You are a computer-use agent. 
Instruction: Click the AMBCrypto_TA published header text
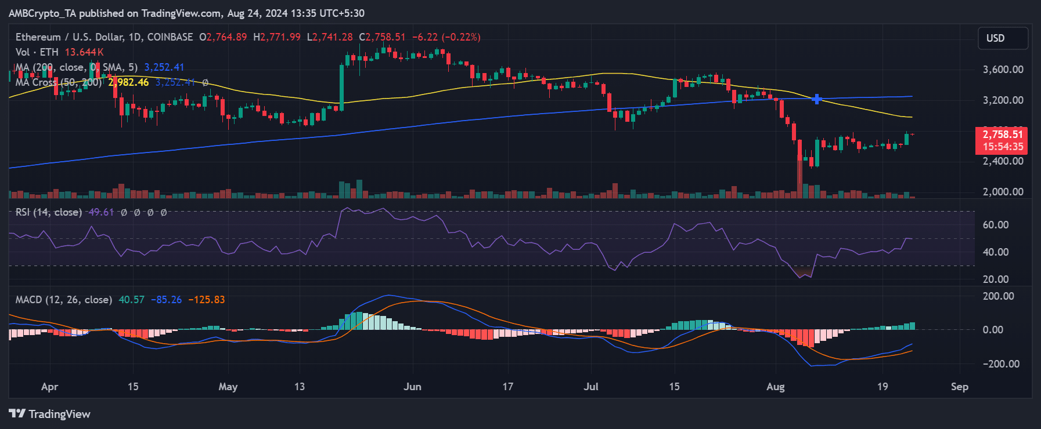(186, 13)
